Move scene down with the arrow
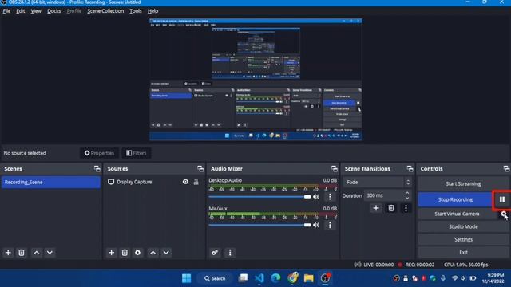 click(50, 253)
